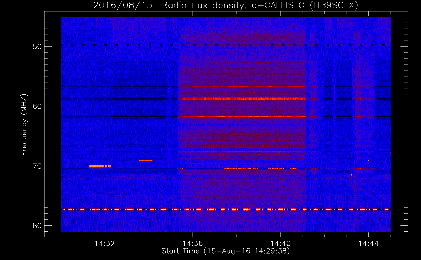This screenshot has height=260, width=421.
Task: Click the 14:40 time tick label
Action: (280, 244)
